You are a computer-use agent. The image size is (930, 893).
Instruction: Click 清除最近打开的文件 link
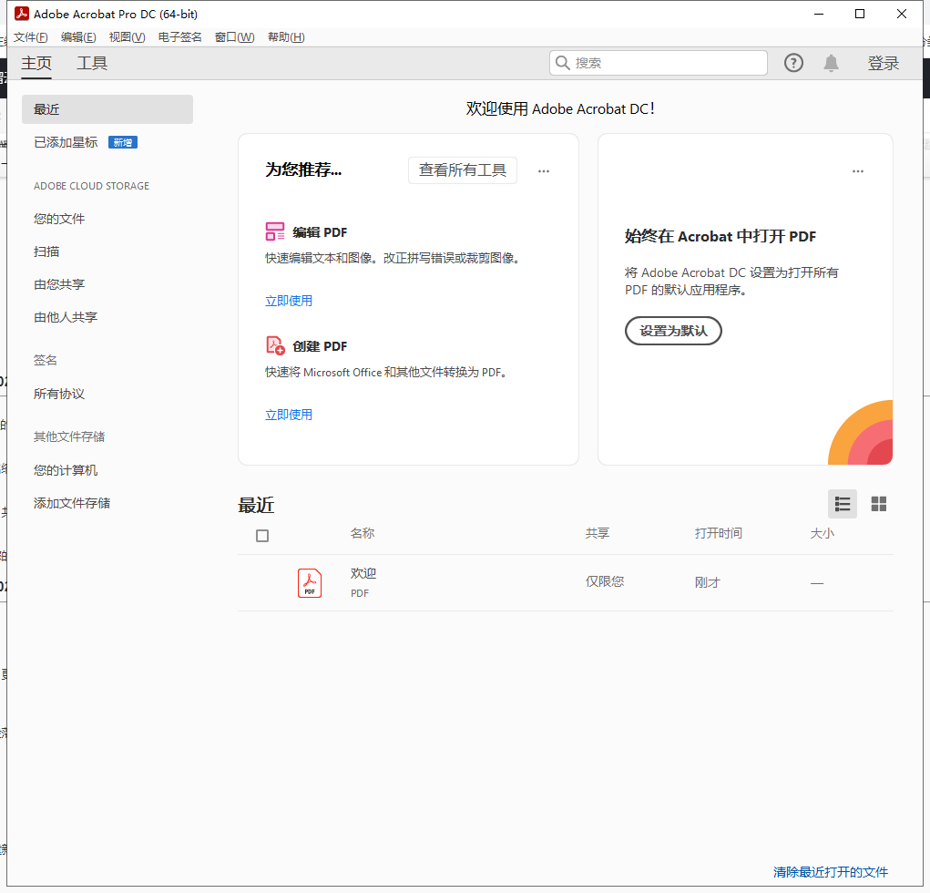[829, 872]
